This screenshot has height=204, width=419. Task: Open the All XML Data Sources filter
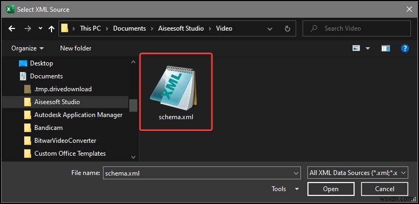click(x=357, y=173)
